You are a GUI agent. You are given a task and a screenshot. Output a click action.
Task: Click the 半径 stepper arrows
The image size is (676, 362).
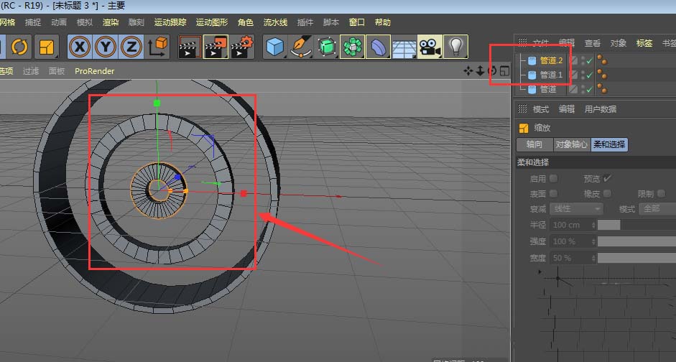pyautogui.click(x=593, y=225)
